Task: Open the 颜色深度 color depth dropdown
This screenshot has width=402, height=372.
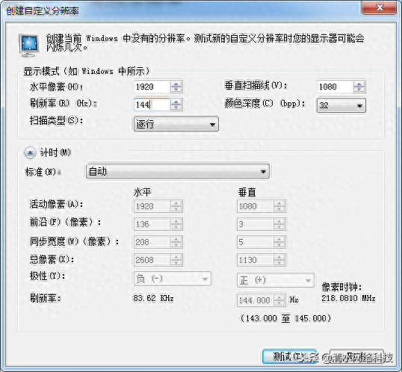Action: [341, 105]
